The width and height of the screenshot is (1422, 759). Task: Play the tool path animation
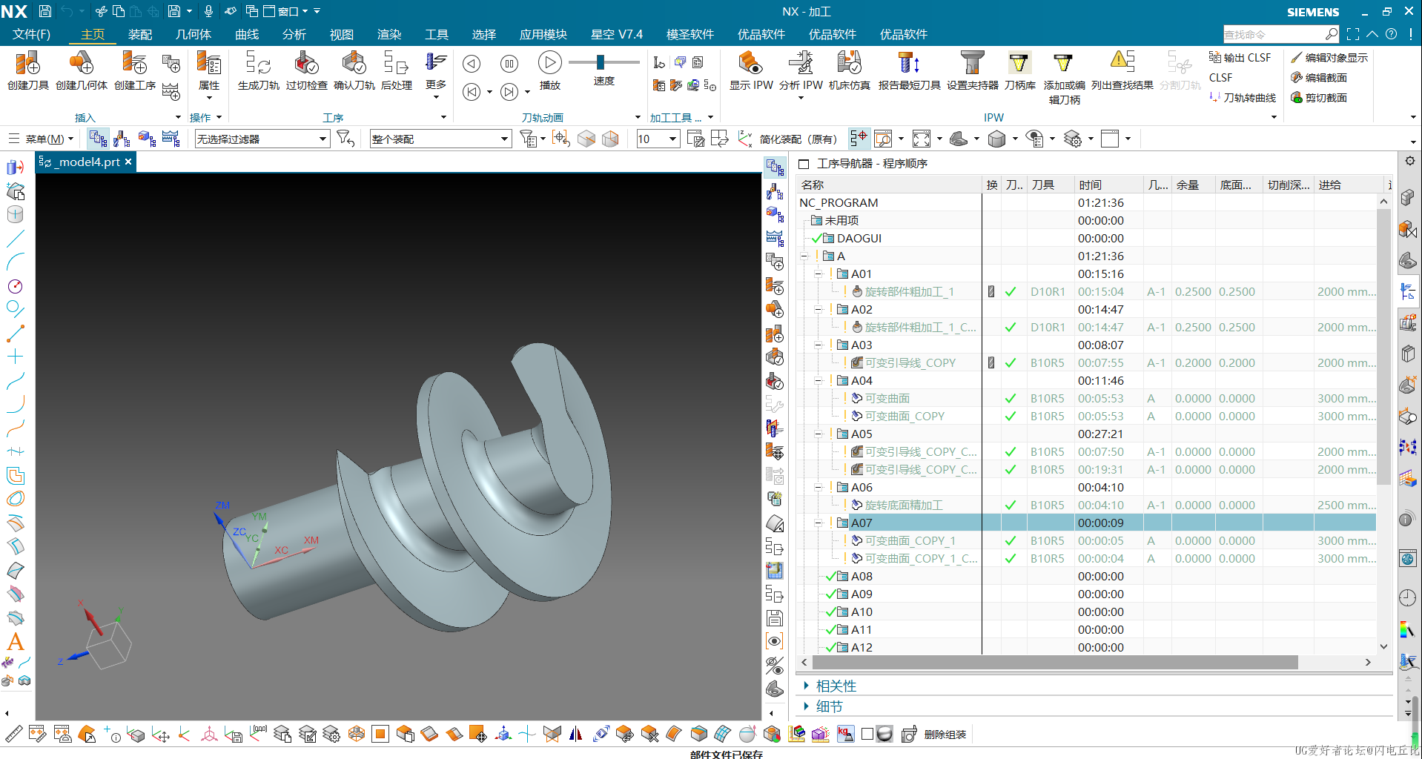[549, 64]
